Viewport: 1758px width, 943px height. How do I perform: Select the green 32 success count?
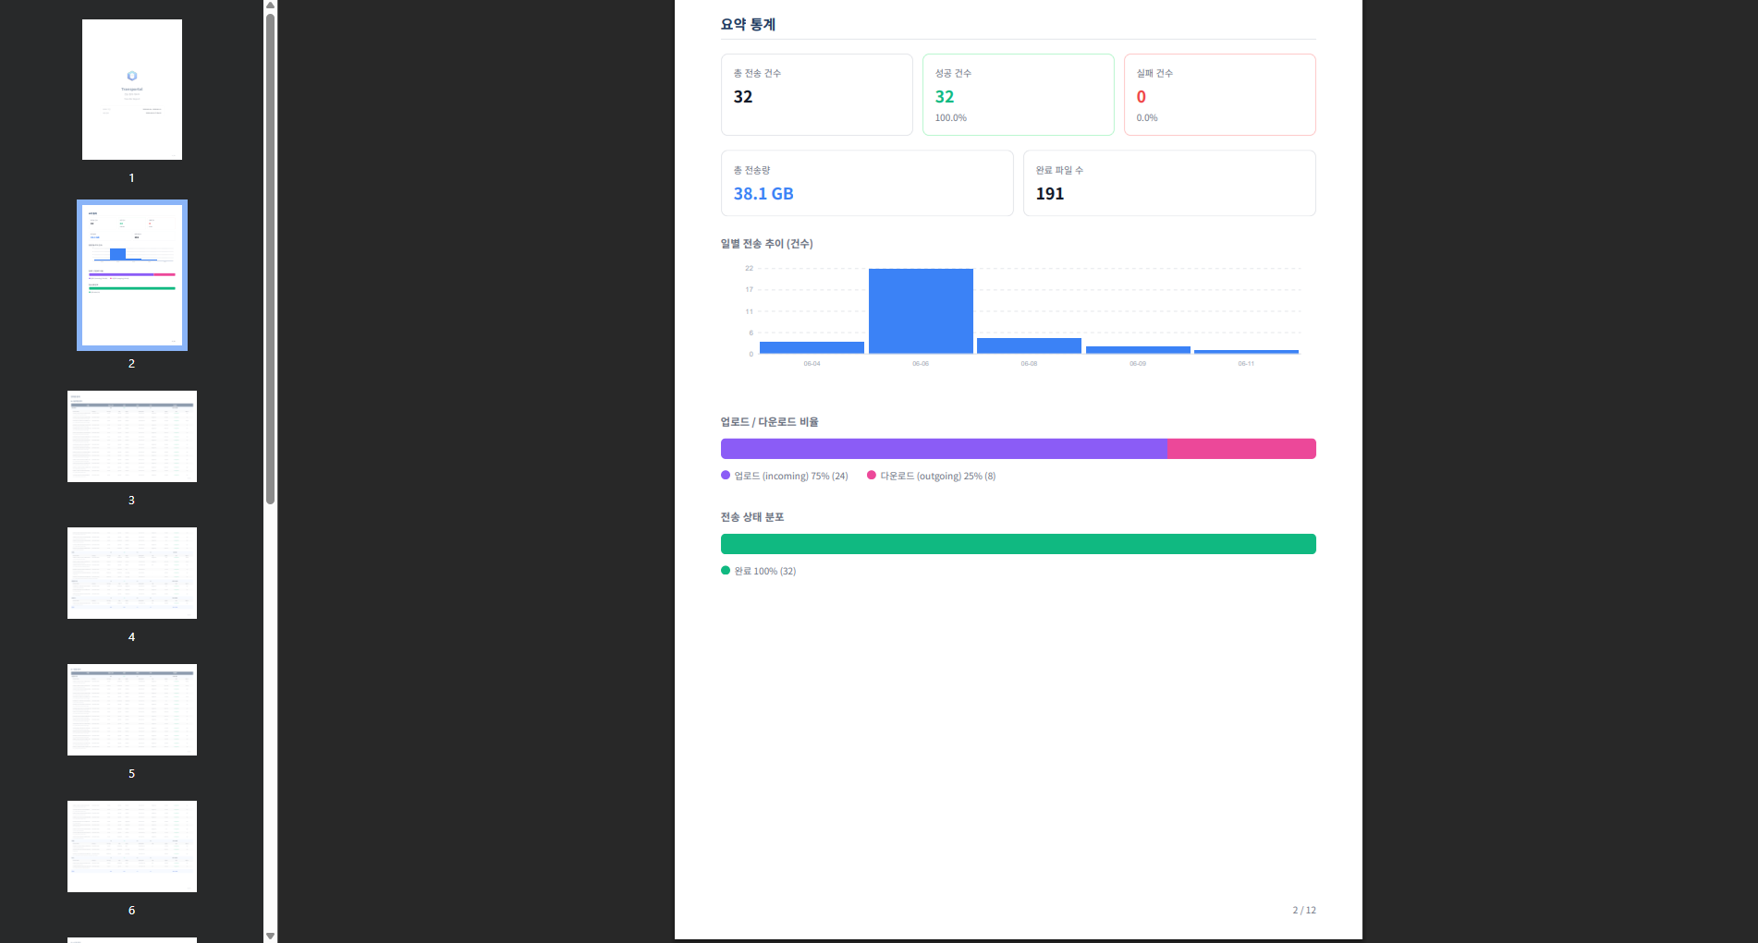click(945, 97)
